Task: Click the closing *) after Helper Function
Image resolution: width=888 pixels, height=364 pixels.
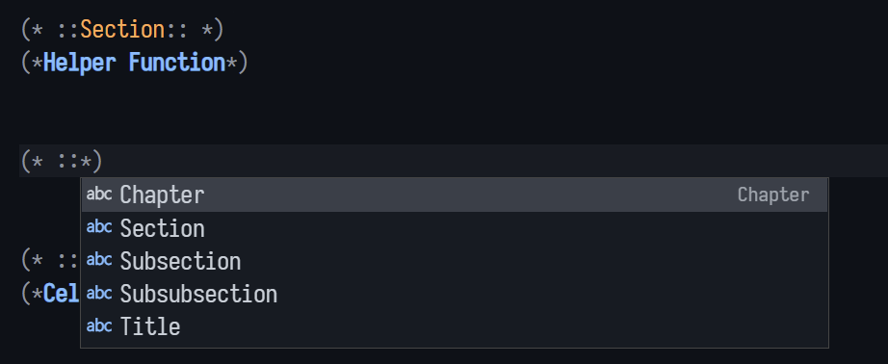Action: pos(237,63)
